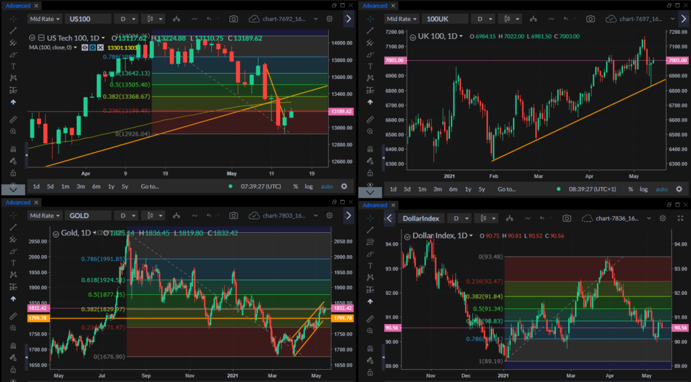This screenshot has height=382, width=691.
Task: Toggle magnet mode in DollarIndex panel
Action: pos(370,348)
